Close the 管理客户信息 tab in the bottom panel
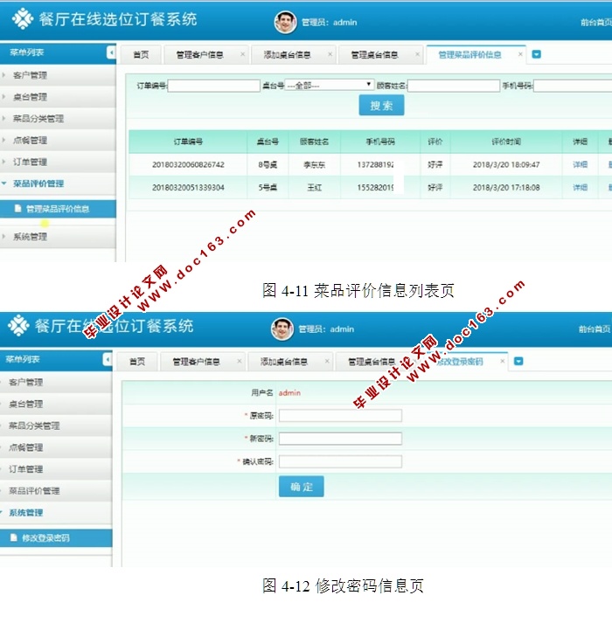 (239, 361)
